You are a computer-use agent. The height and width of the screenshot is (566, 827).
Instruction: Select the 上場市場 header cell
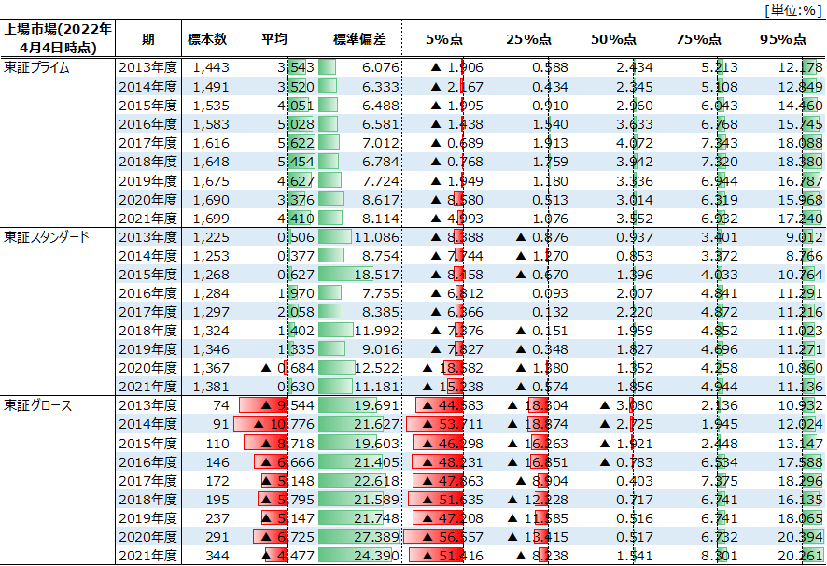coord(58,38)
